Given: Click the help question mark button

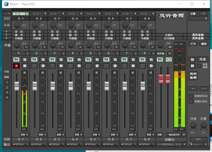Looking at the screenshot, I should 203,14.
